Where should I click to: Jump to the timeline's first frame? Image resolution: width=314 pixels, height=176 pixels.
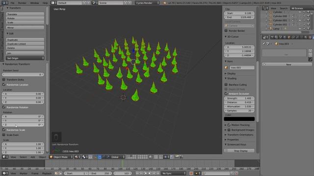pos(137,174)
